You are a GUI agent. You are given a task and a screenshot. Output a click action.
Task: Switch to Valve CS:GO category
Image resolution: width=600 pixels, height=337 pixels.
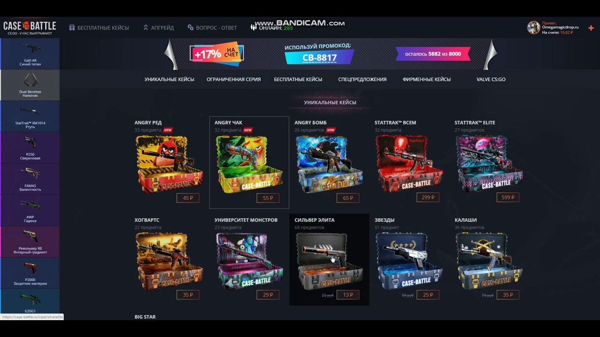tap(491, 80)
